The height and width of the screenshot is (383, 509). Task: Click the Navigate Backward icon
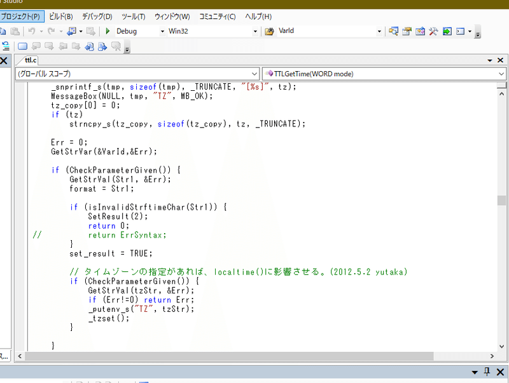[71, 31]
